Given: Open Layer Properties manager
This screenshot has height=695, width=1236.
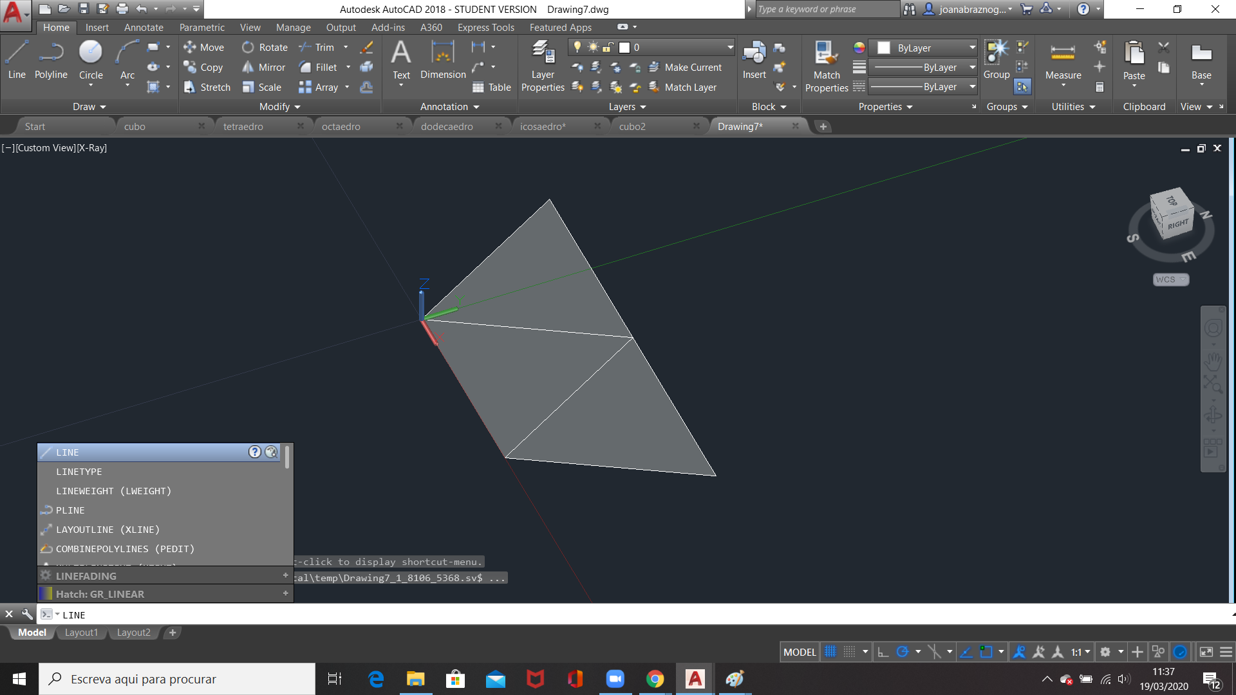Looking at the screenshot, I should pyautogui.click(x=543, y=66).
